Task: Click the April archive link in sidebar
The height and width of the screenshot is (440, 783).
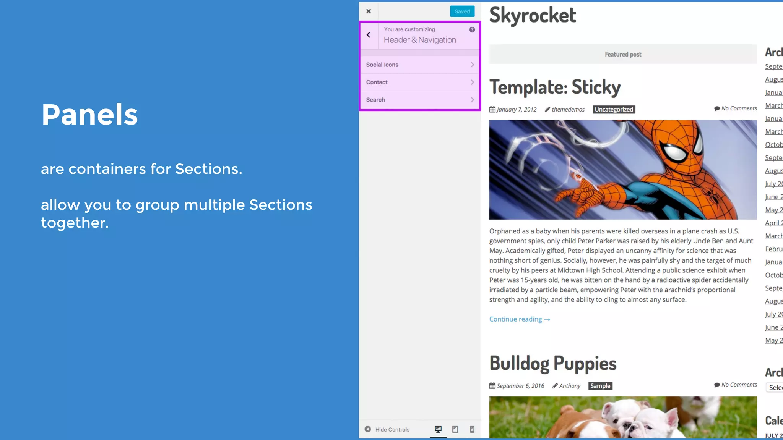Action: 774,223
